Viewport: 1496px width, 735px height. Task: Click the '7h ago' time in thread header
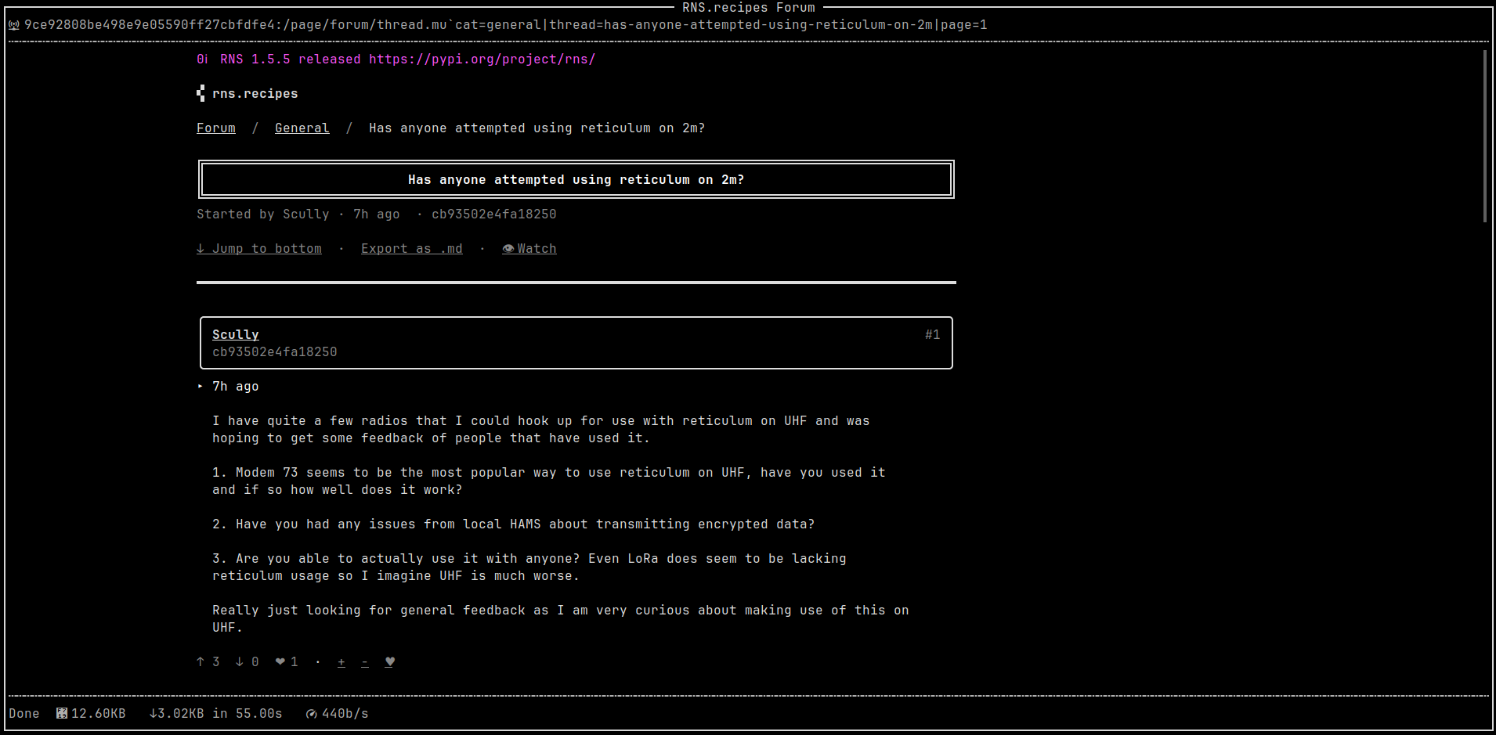coord(377,214)
